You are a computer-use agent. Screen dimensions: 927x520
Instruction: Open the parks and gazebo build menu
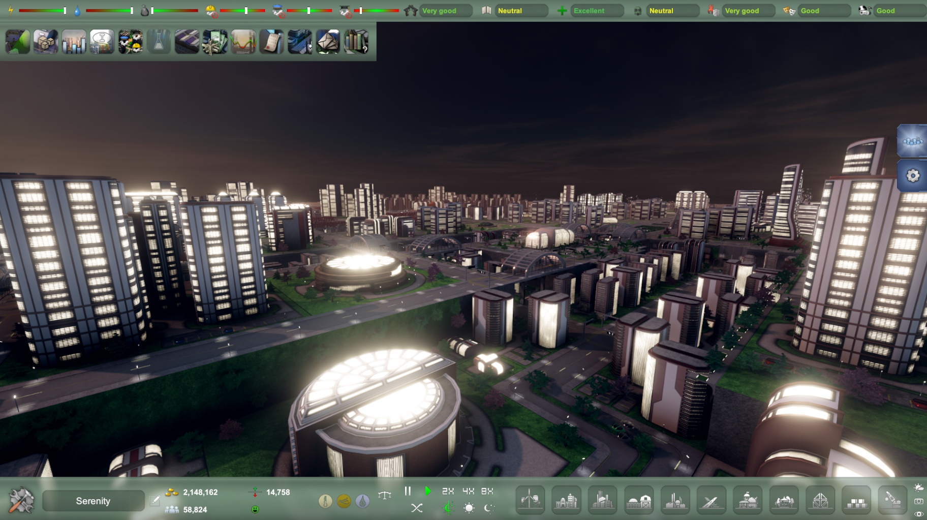click(x=784, y=500)
